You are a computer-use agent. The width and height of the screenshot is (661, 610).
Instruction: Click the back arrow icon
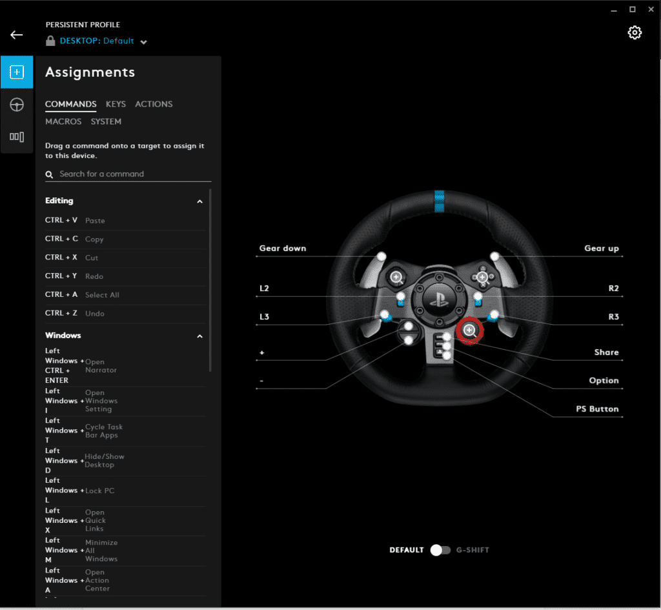[x=17, y=35]
